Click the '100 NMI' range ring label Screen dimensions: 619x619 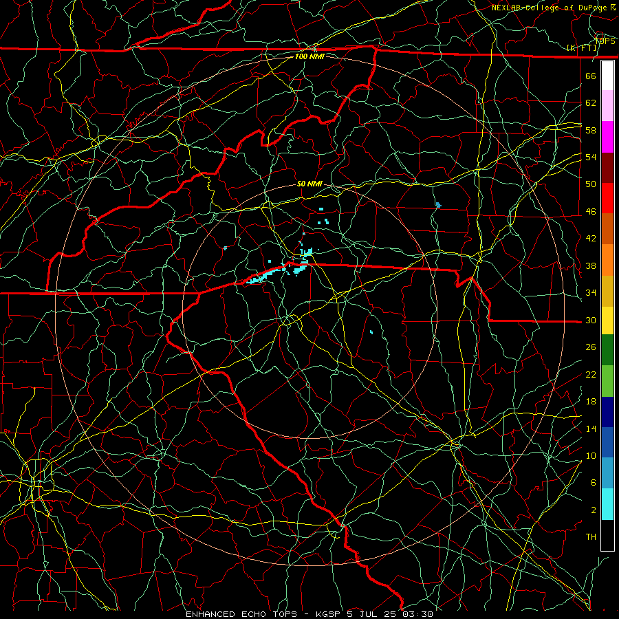tap(309, 56)
